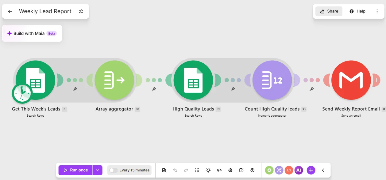This screenshot has width=386, height=180.
Task: Open the purple tools icon
Action: (x=279, y=170)
